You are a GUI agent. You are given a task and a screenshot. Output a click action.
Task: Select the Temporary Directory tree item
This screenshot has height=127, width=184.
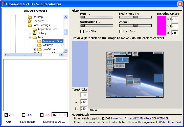(x=53, y=41)
